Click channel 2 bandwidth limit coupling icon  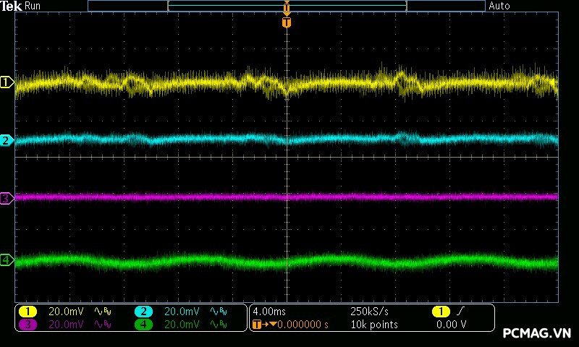point(217,312)
